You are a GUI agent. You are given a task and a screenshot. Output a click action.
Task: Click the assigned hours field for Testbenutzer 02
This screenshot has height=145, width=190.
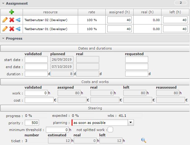[120, 20]
